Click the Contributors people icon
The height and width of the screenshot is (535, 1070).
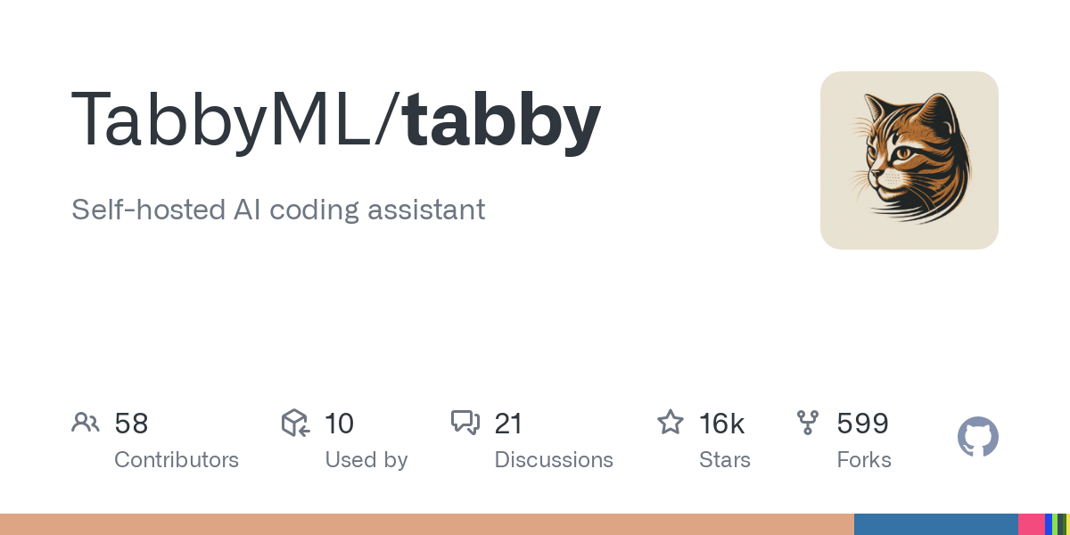pos(86,423)
